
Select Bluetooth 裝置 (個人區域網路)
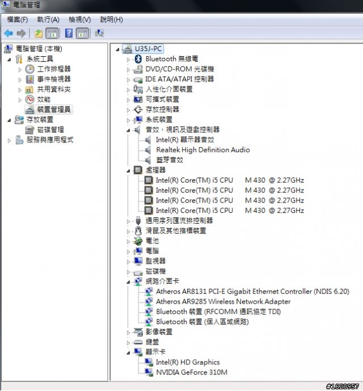pyautogui.click(x=202, y=322)
